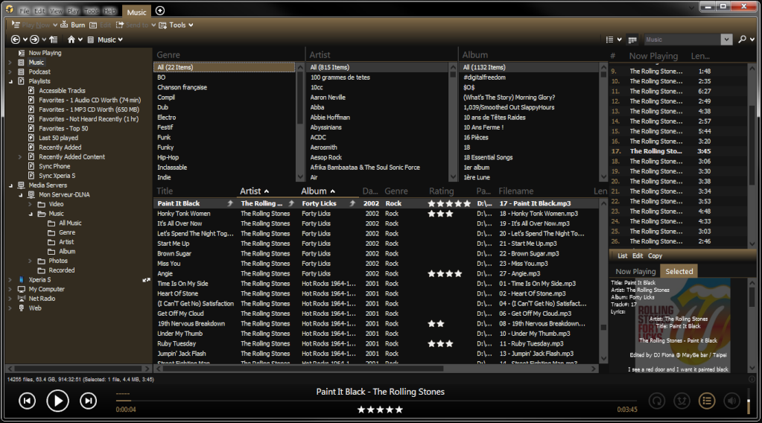Toggle the Now Playing list button
Viewport: 762px width, 423px height.
click(x=707, y=401)
